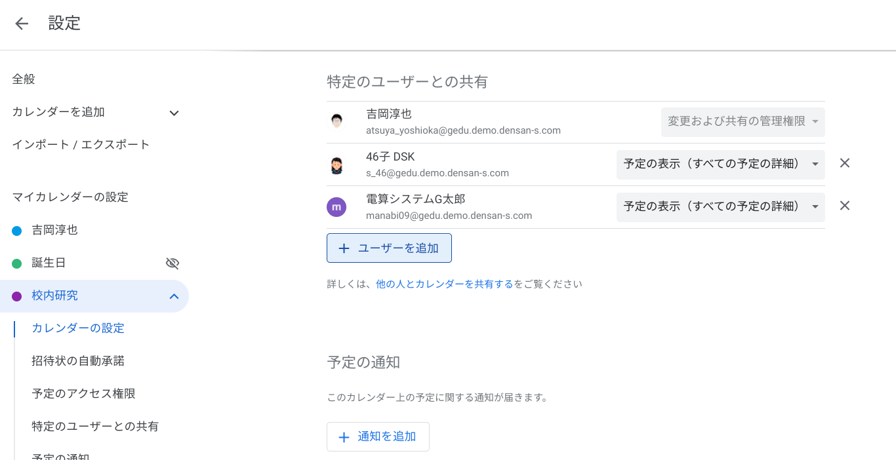Viewport: 896px width, 460px height.
Task: Select 誕生日 calendar in sidebar
Action: [49, 263]
